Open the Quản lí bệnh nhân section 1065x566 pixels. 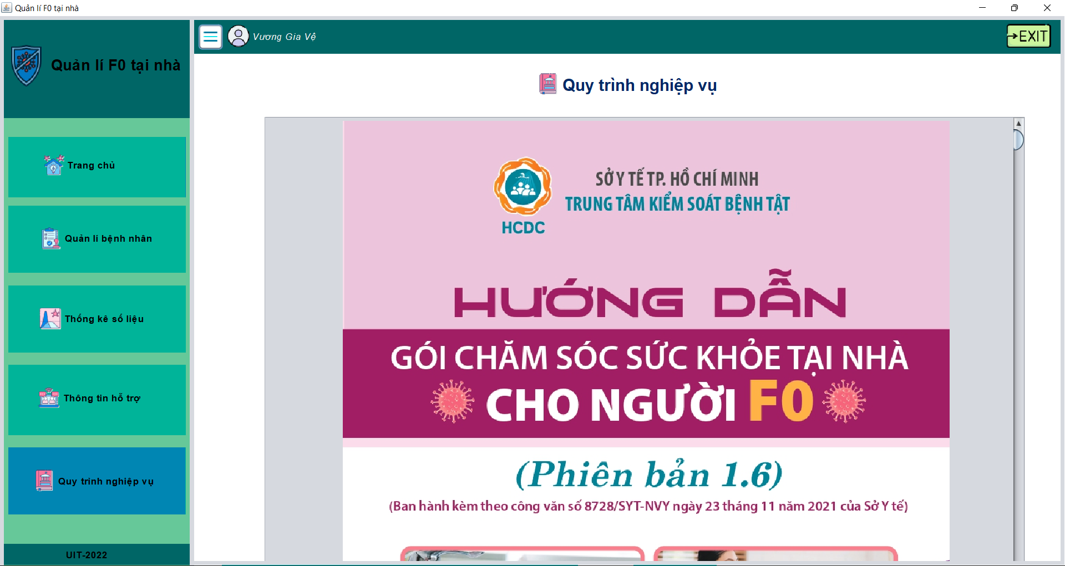[x=97, y=239]
